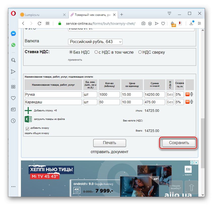Switch to the Товарный чек tab

93,15
